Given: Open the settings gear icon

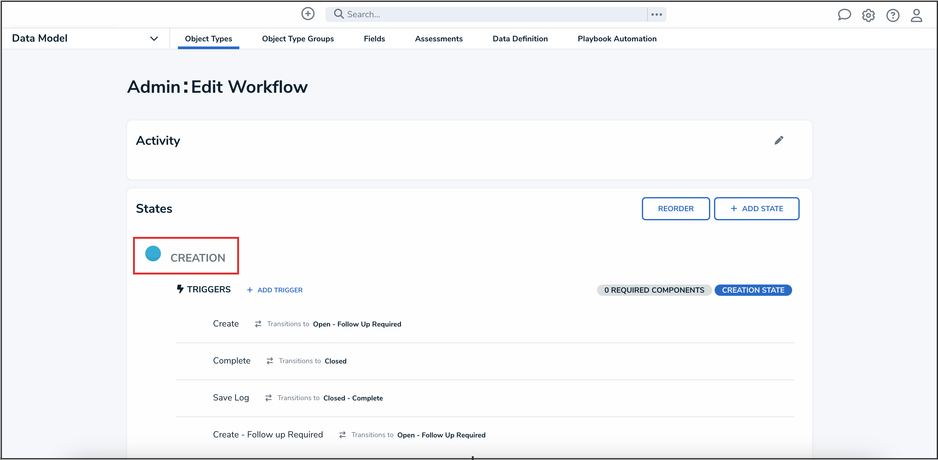Looking at the screenshot, I should tap(869, 15).
